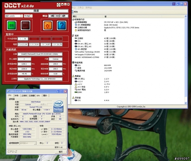Click the OCCT processor name field showing E2200
The height and width of the screenshot is (161, 191).
click(x=40, y=54)
